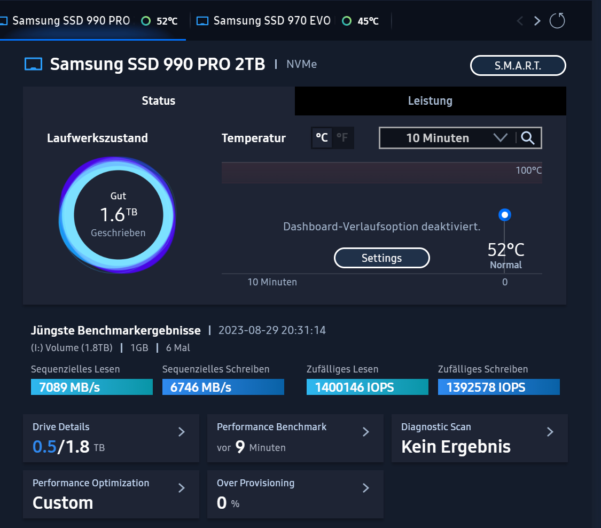Image resolution: width=601 pixels, height=528 pixels.
Task: Click the "Dashboard-Verlaufsoption deaktiviert." message
Action: [382, 227]
